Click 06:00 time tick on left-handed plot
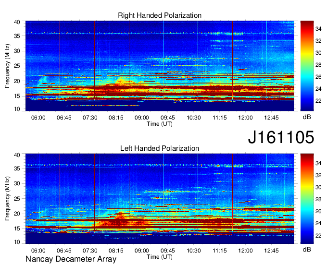327x265 pixels. click(38, 251)
